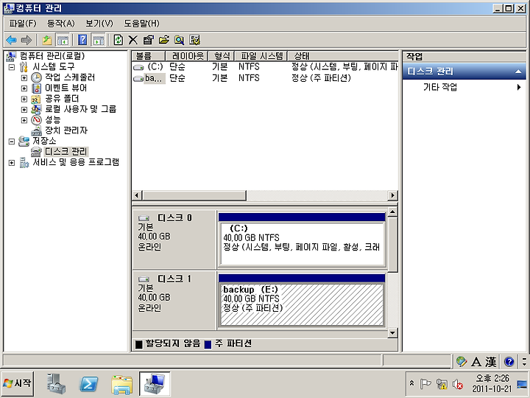Screen dimensions: 530x398
Task: Open the 도움말(H) menu
Action: (x=141, y=24)
